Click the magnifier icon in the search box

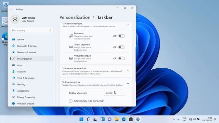(50, 30)
